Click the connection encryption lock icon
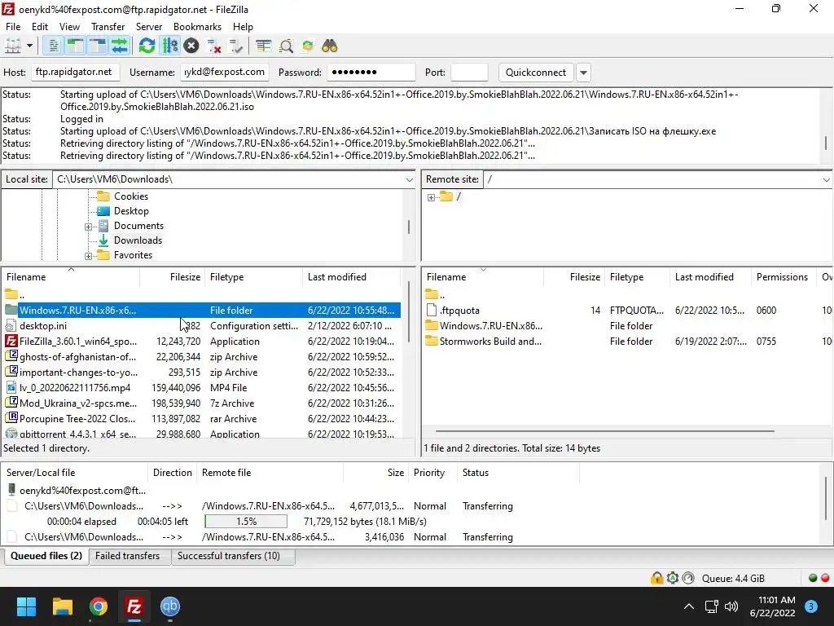This screenshot has width=834, height=626. pos(657,578)
